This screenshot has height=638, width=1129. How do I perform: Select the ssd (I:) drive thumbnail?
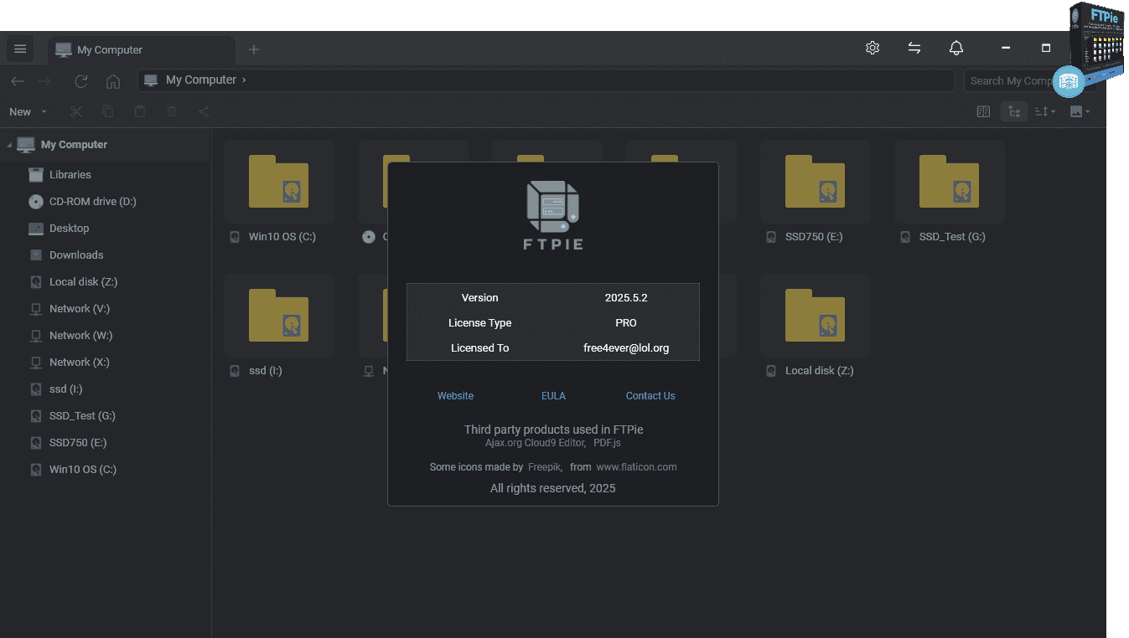pos(279,316)
